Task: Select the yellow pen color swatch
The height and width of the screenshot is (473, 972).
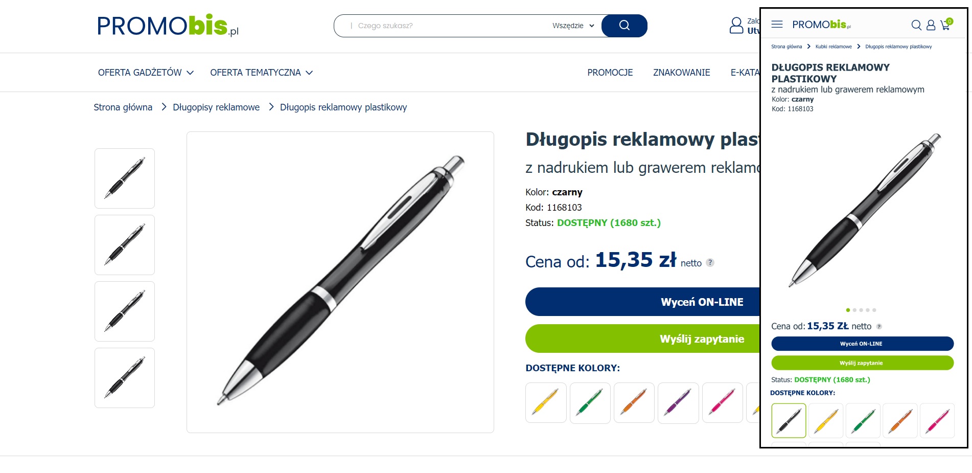Action: pyautogui.click(x=546, y=402)
